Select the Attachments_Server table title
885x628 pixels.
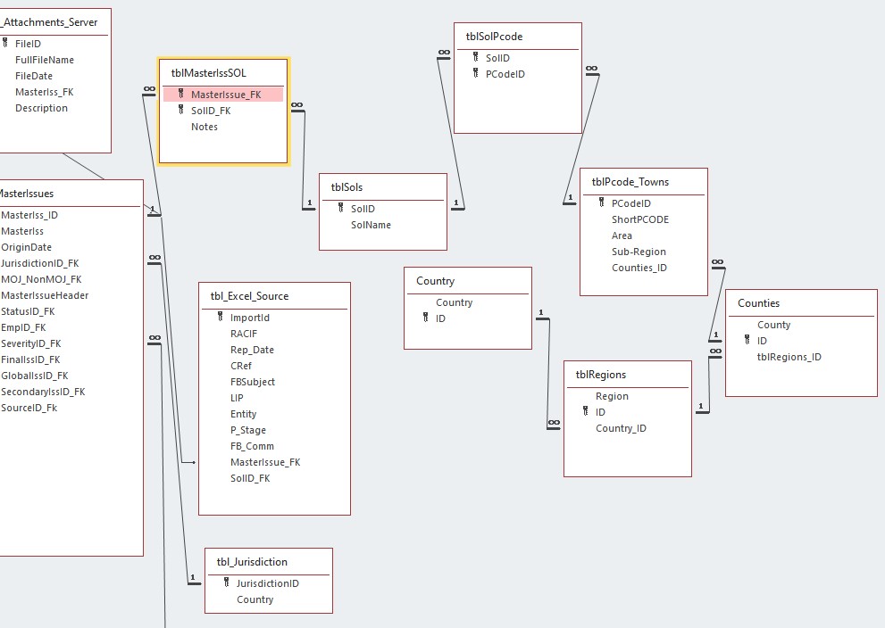coord(49,22)
